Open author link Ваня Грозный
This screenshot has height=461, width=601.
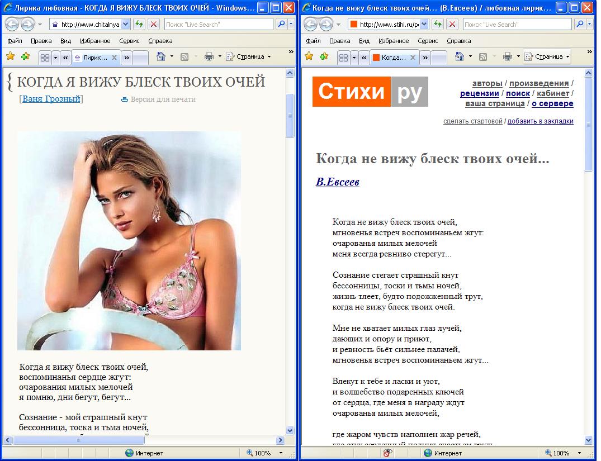(x=51, y=99)
